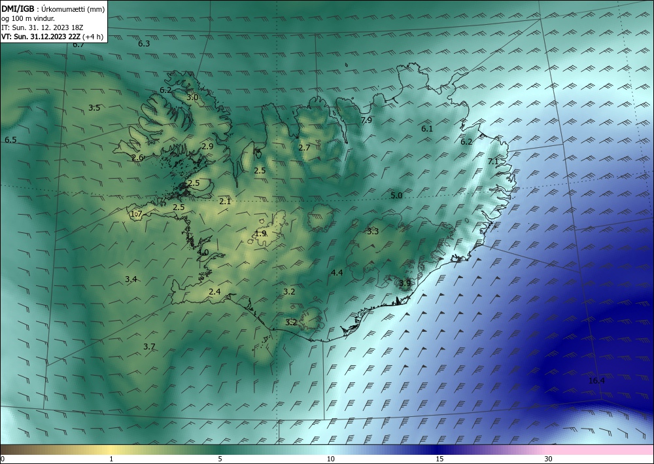Click the legend scale label 5
Image resolution: width=654 pixels, height=464 pixels.
coord(220,459)
